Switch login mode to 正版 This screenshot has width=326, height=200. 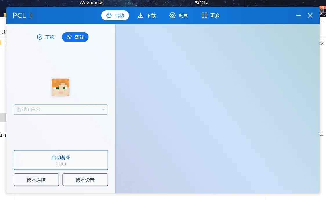(x=46, y=37)
